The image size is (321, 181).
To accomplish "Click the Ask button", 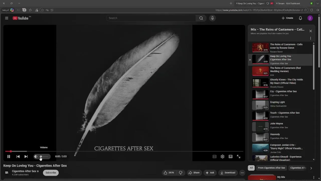I will pos(210,173).
